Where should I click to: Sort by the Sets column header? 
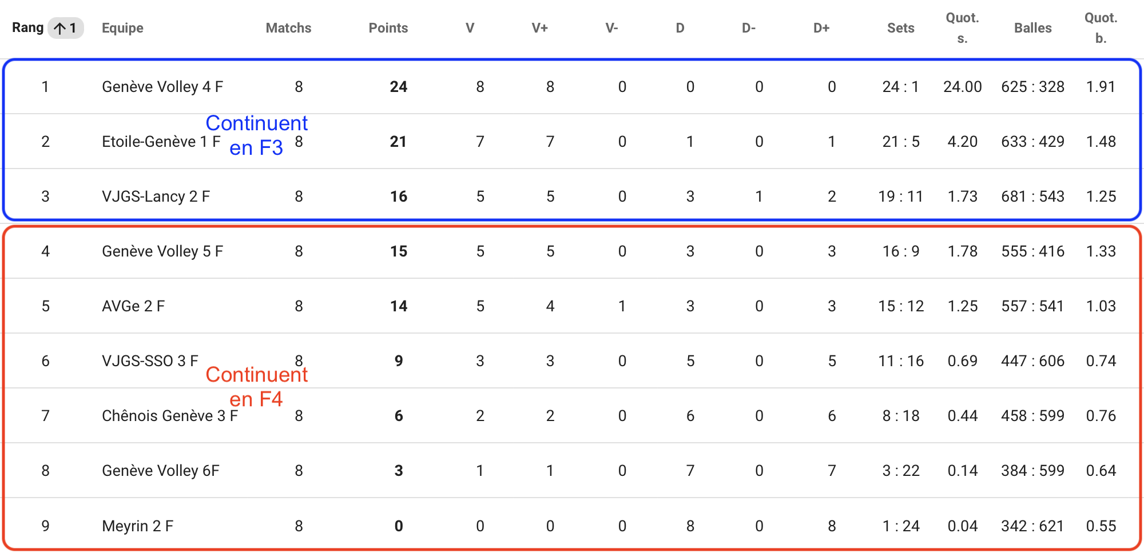(x=900, y=28)
